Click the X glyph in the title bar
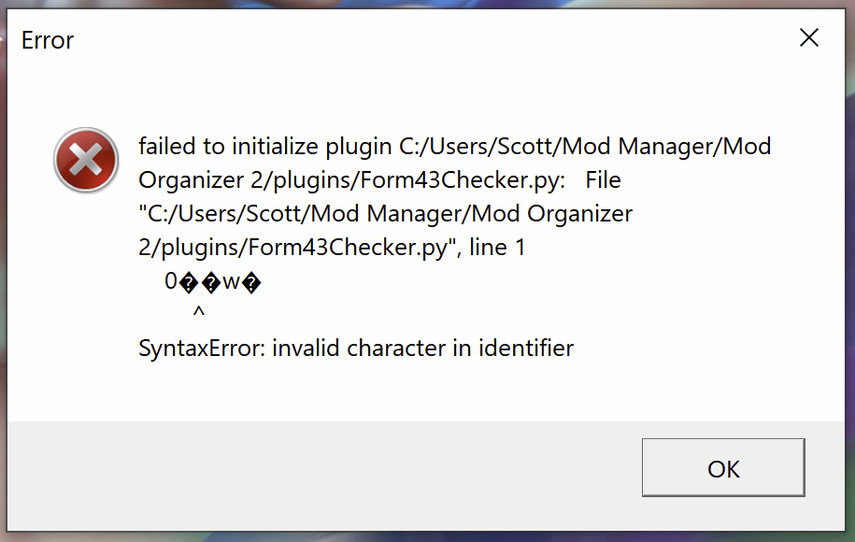This screenshot has width=855, height=542. (x=808, y=38)
